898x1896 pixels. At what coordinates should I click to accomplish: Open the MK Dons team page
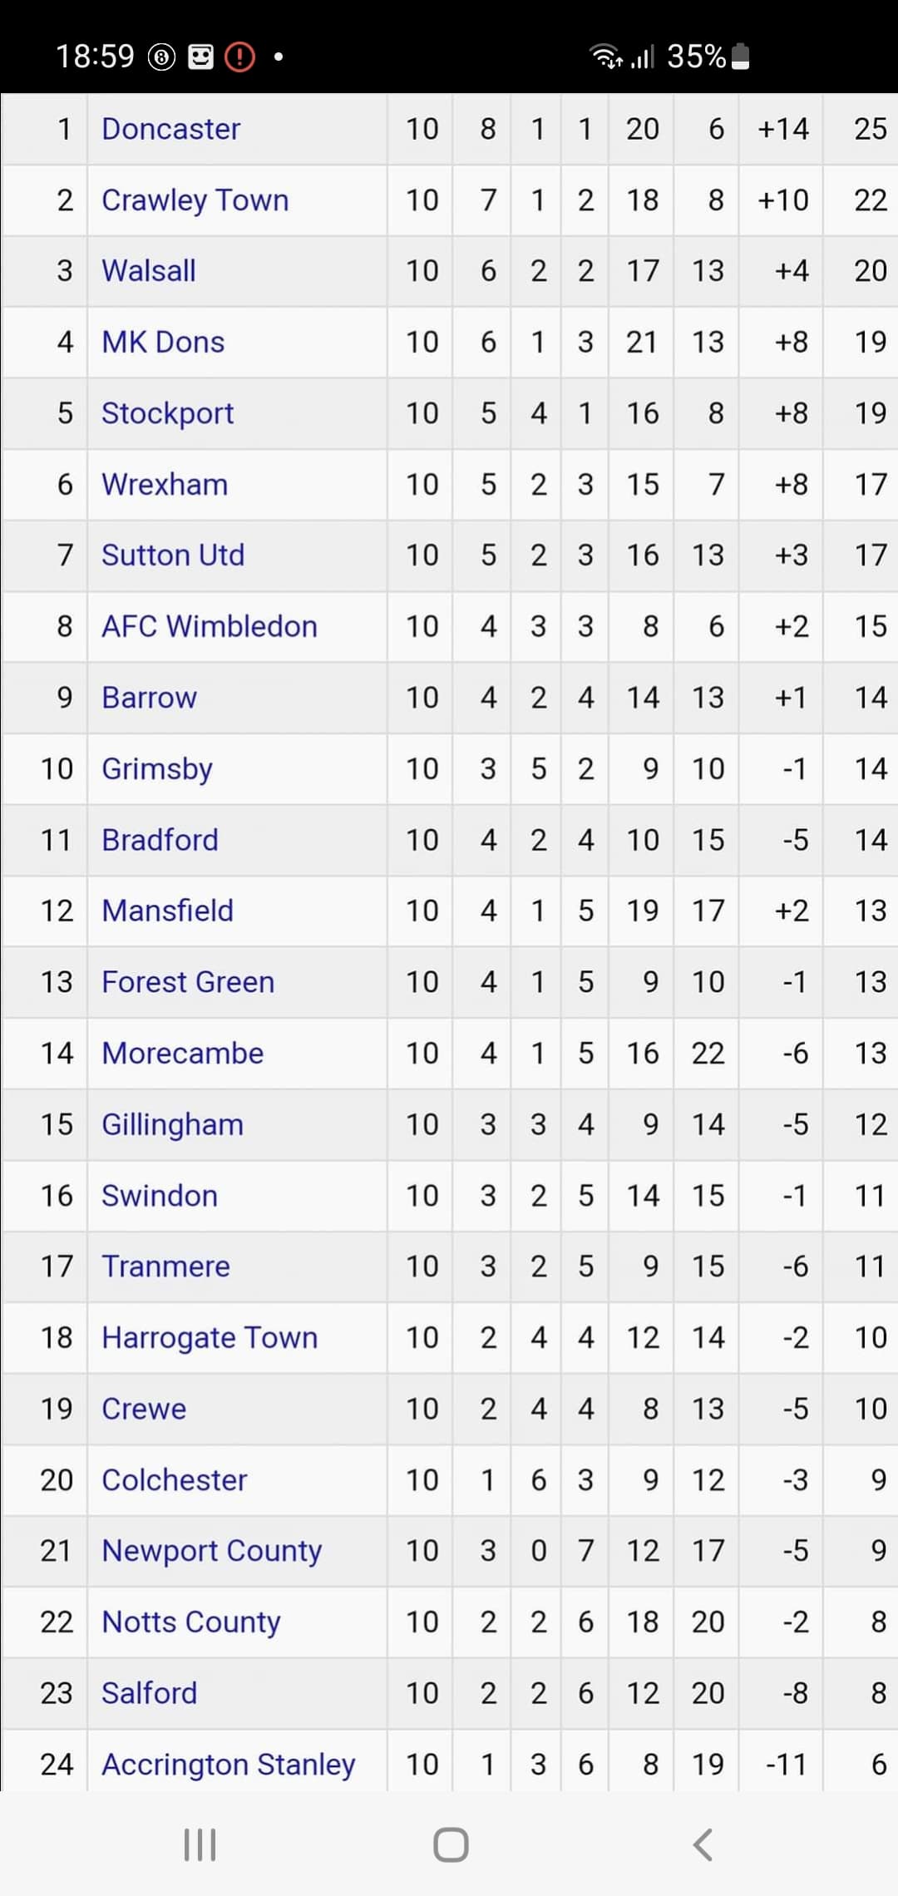pyautogui.click(x=163, y=342)
